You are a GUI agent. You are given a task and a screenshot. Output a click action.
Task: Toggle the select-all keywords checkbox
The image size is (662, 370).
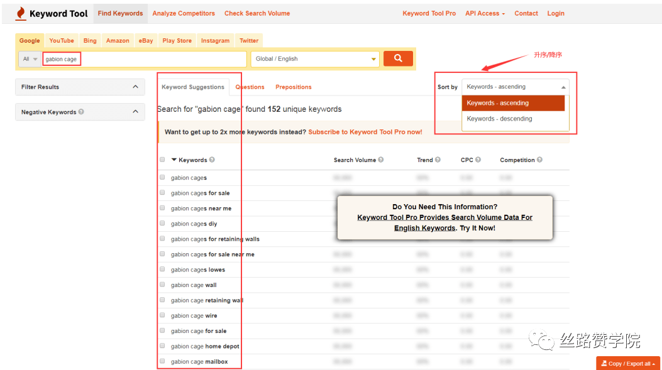(x=163, y=160)
